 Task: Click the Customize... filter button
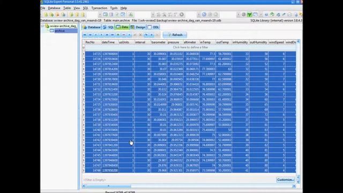pyautogui.click(x=285, y=180)
